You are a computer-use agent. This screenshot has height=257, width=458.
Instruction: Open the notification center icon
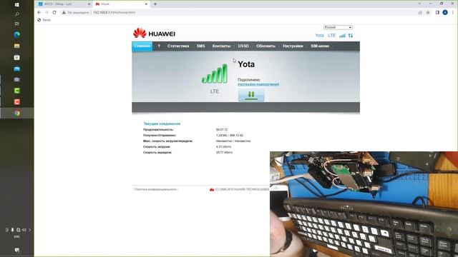17,250
